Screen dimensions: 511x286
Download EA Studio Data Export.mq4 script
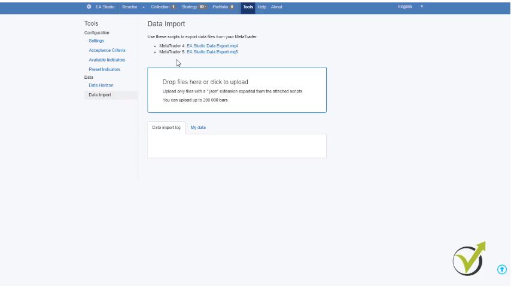coord(212,46)
